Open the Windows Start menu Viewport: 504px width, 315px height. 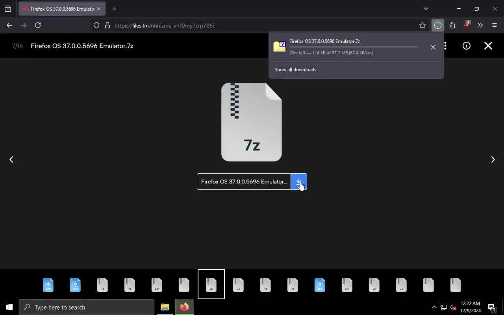tap(9, 307)
